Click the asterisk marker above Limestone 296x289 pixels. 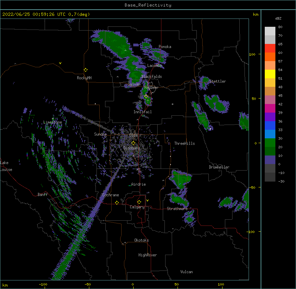(x=53, y=119)
